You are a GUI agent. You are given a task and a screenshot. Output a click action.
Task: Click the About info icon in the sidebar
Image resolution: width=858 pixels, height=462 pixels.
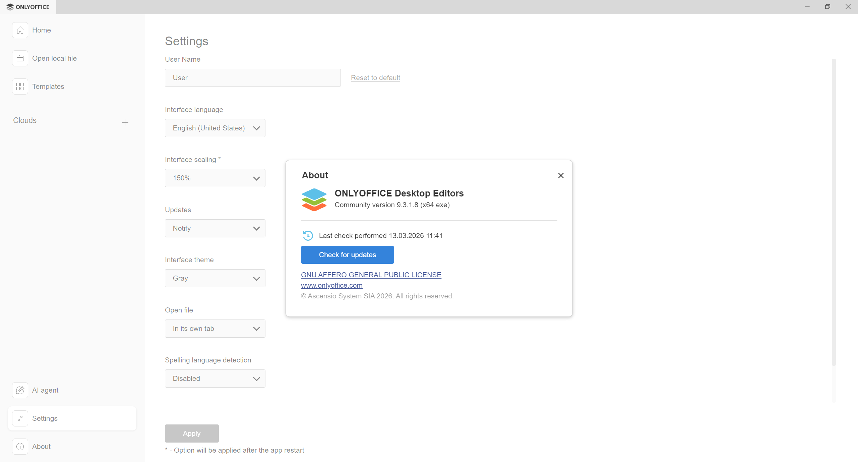pyautogui.click(x=20, y=446)
